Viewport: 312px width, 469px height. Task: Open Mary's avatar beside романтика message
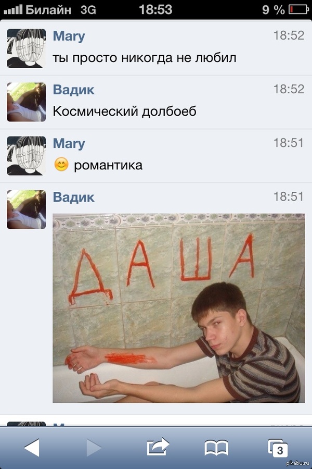(27, 156)
